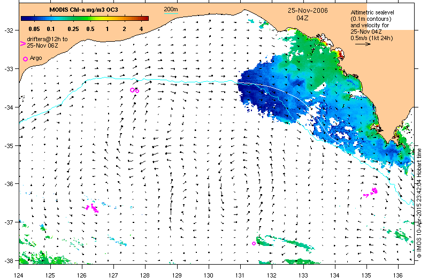Click the Argo legend circle symbol

point(25,59)
